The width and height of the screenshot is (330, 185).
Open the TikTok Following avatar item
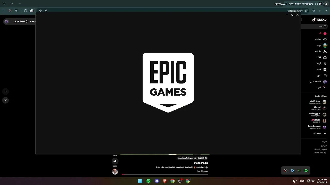325,45
